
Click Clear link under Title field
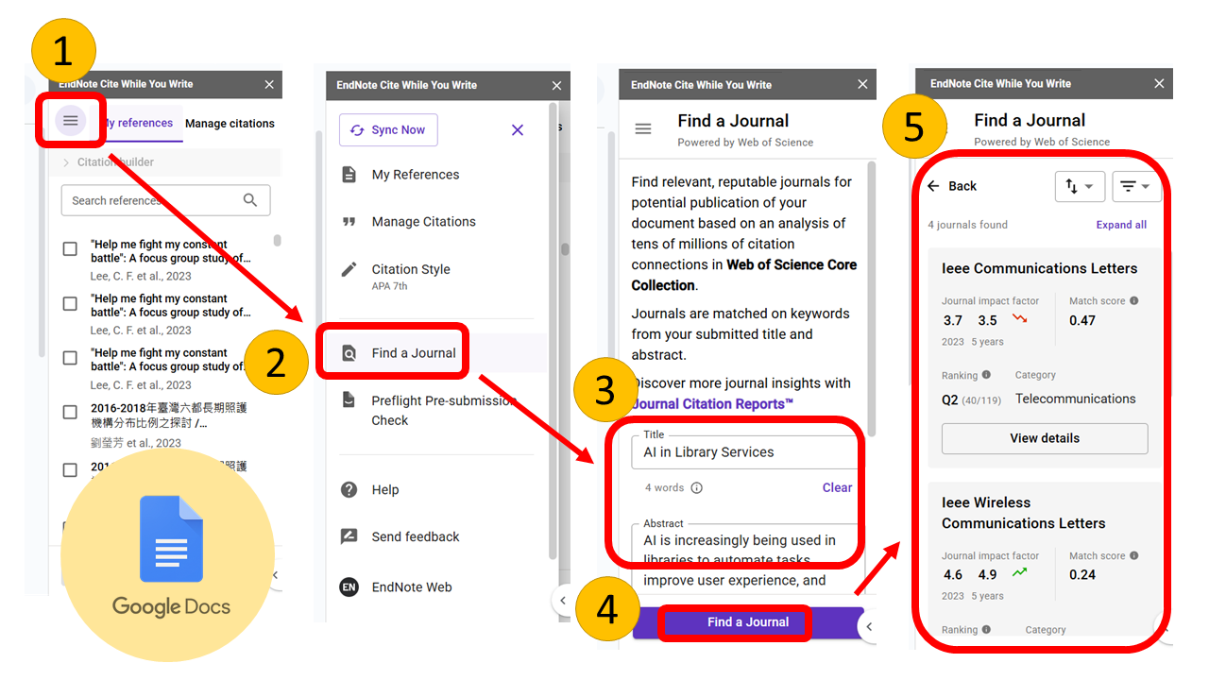point(837,487)
